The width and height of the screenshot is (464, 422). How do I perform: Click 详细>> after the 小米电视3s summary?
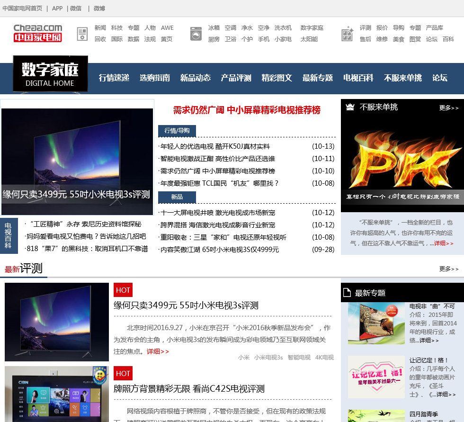point(158,351)
